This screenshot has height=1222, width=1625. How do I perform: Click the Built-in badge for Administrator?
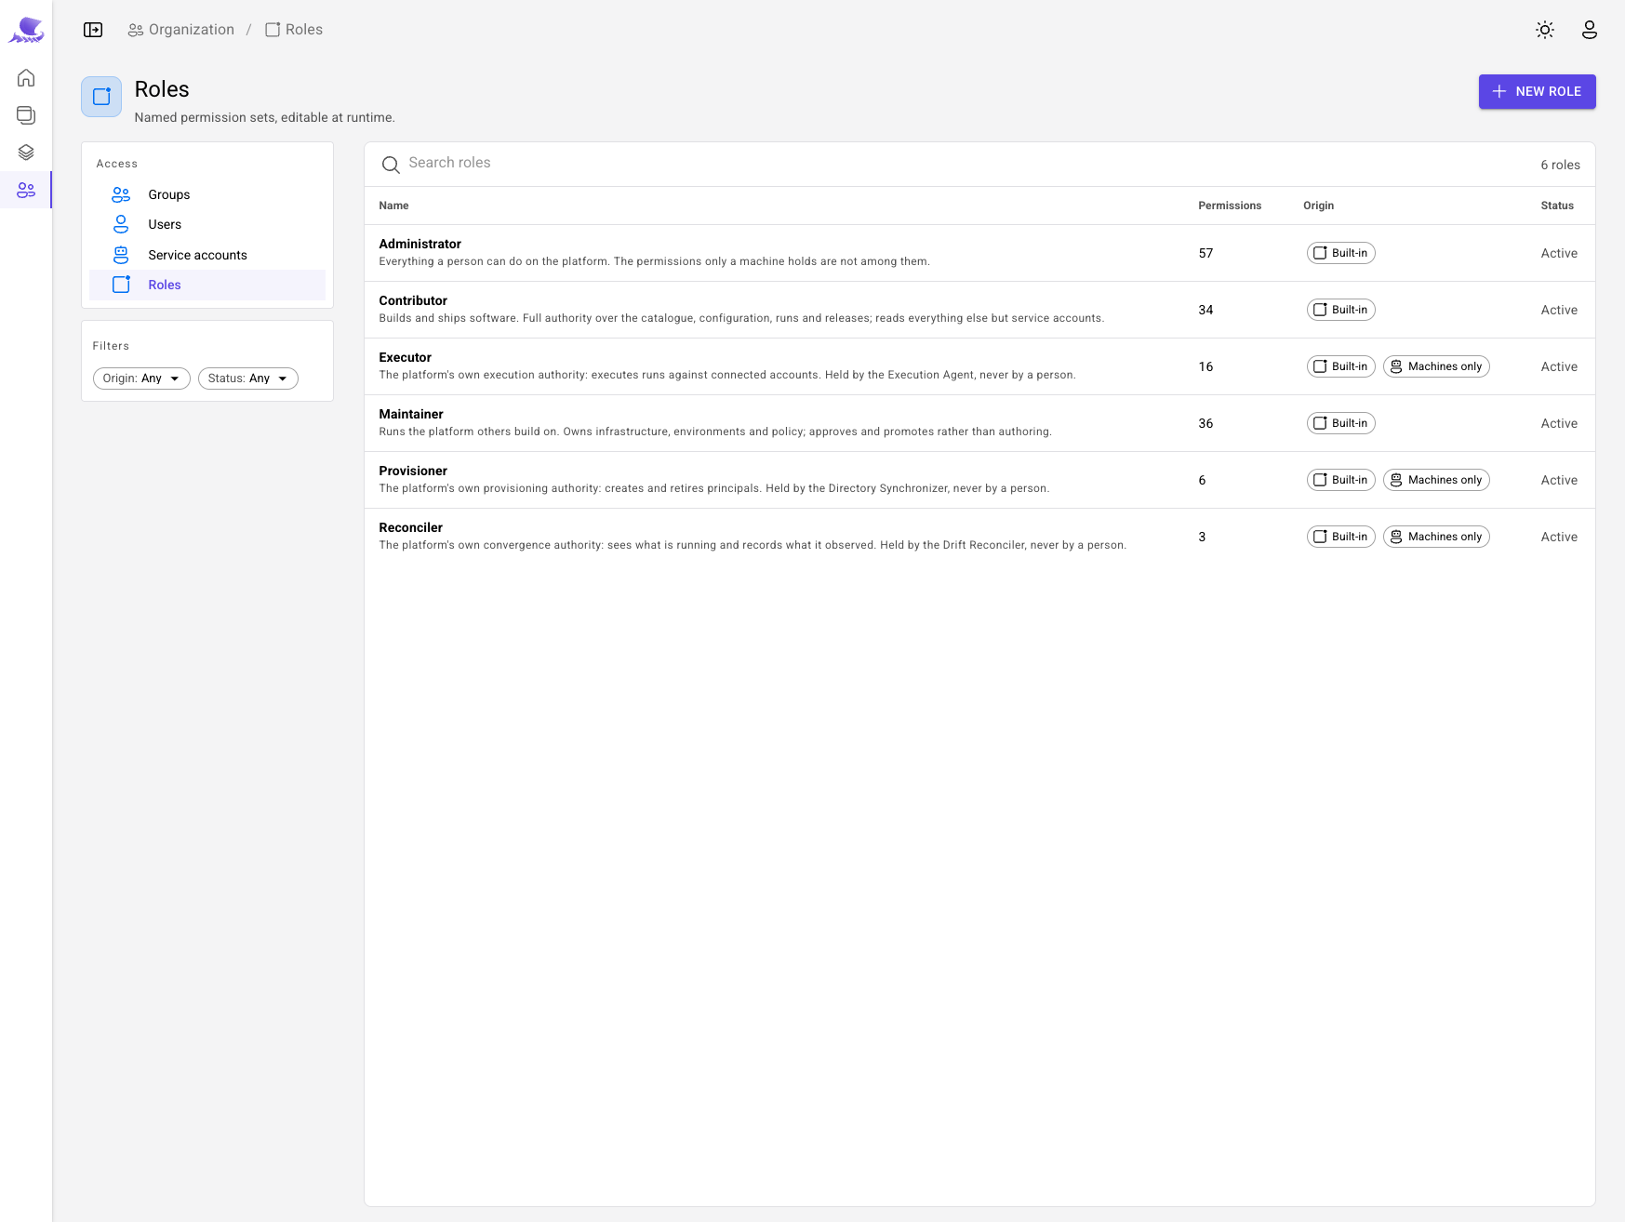tap(1340, 253)
